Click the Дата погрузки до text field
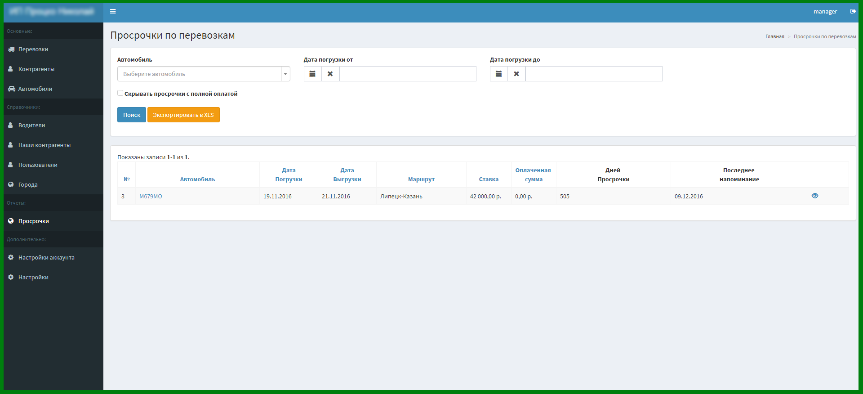The width and height of the screenshot is (863, 394). coord(594,74)
